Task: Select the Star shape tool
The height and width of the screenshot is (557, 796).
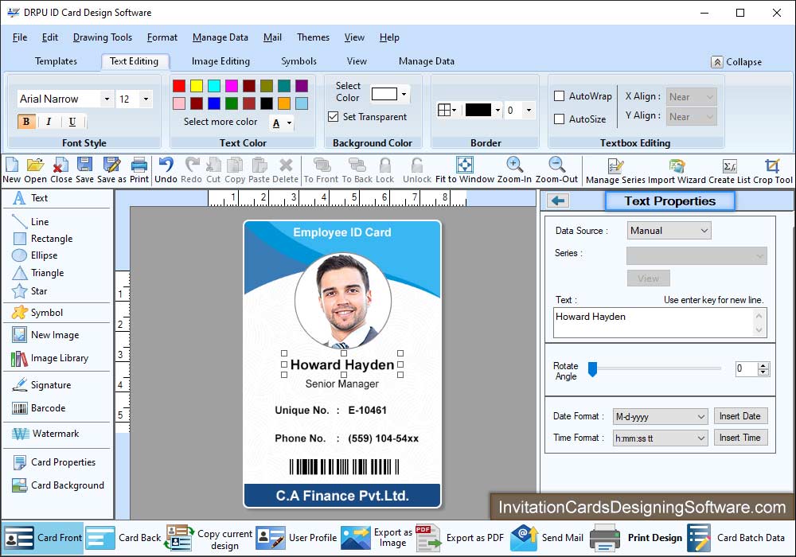Action: 29,291
